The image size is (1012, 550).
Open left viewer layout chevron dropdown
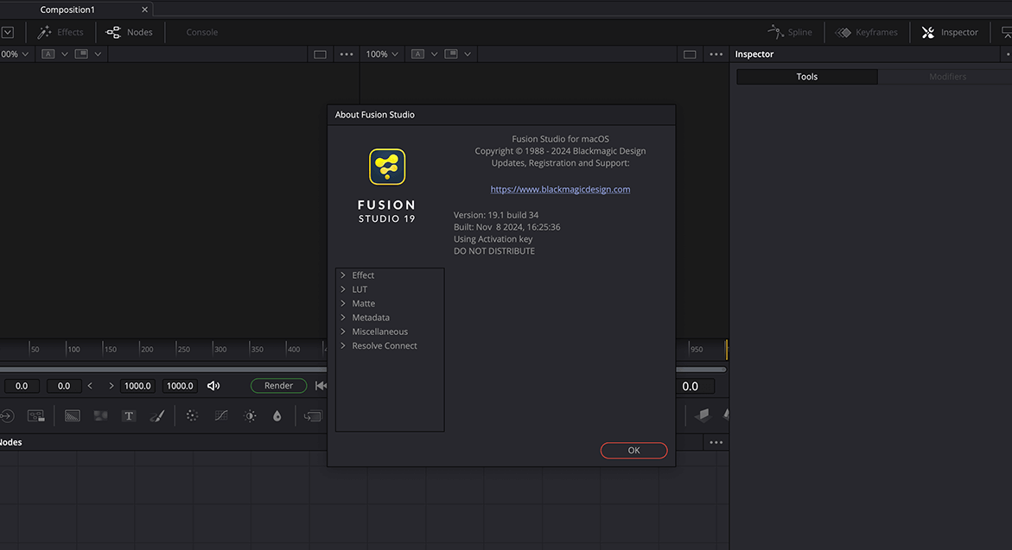coord(98,54)
